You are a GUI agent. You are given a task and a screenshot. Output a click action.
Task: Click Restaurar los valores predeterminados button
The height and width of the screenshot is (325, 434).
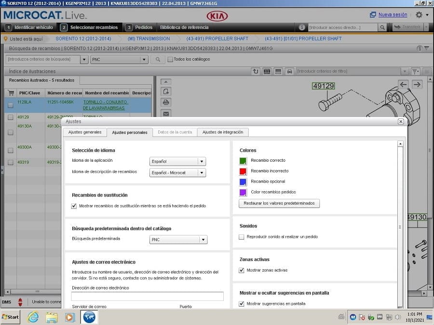tap(279, 203)
